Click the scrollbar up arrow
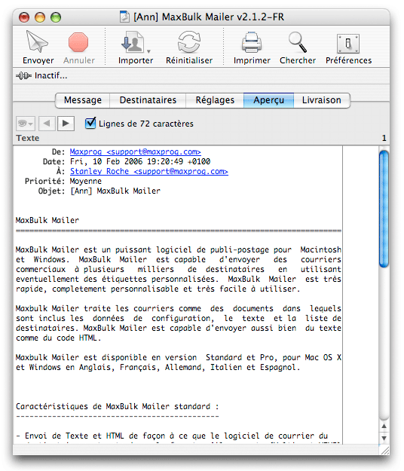This screenshot has height=471, width=404. click(x=384, y=426)
